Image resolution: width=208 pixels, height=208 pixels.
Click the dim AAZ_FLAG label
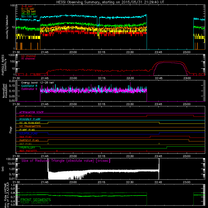[25, 144]
